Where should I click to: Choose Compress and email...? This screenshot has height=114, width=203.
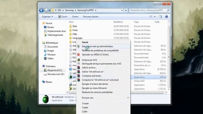[103, 76]
